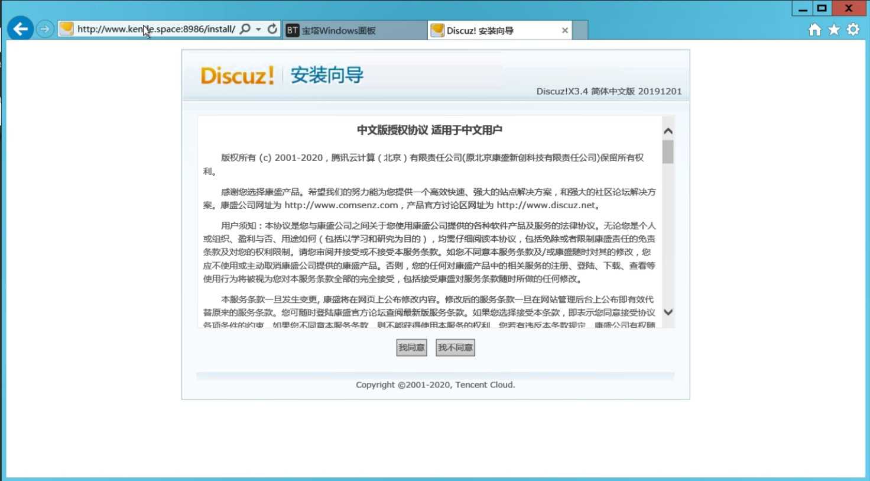Go back with the browser back arrow
This screenshot has width=870, height=481.
pos(21,28)
